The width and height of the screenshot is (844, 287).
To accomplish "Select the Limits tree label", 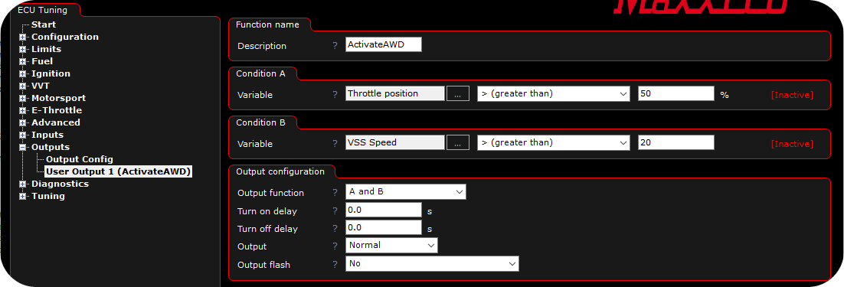I will click(x=46, y=50).
